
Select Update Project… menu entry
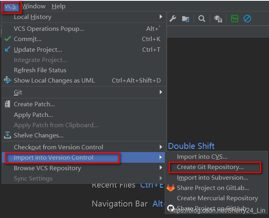click(84, 50)
